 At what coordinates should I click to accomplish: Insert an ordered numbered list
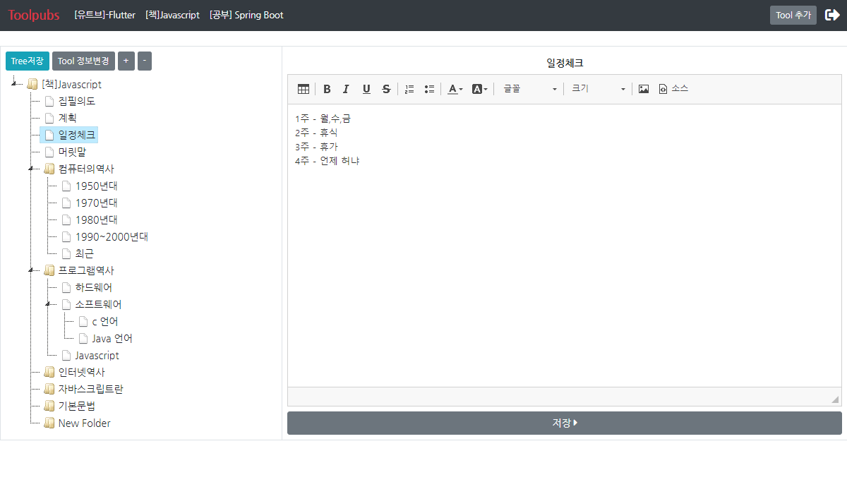(409, 89)
